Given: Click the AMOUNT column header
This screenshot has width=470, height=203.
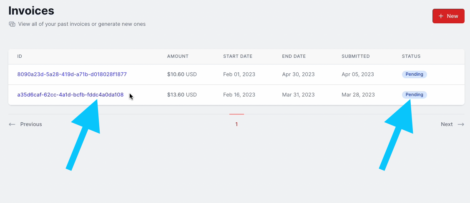Looking at the screenshot, I should (178, 56).
